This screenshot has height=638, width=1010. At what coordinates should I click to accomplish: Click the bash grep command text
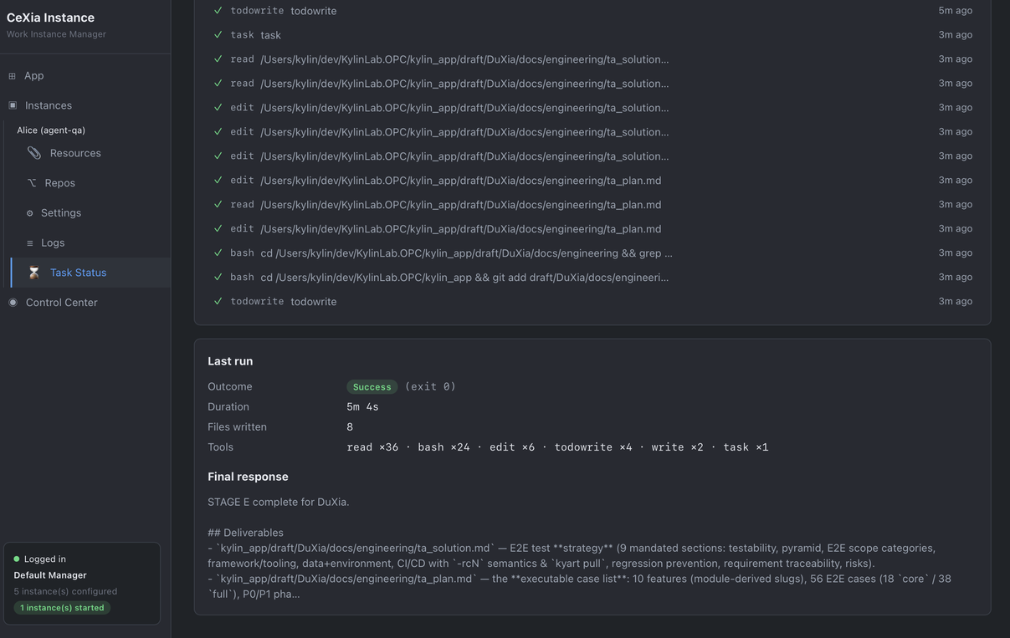[466, 253]
